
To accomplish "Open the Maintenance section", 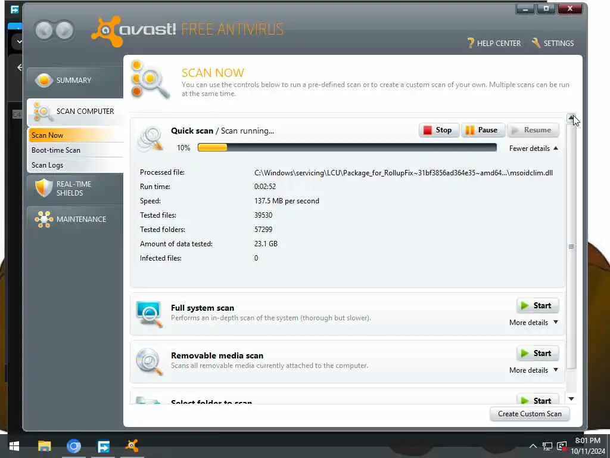I will tap(74, 219).
